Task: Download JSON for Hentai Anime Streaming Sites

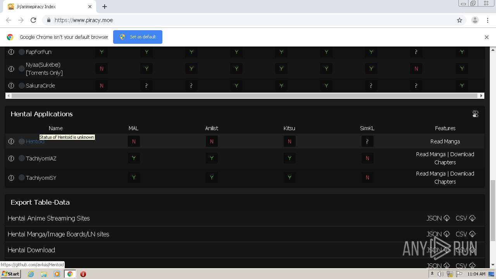Action: pyautogui.click(x=438, y=218)
